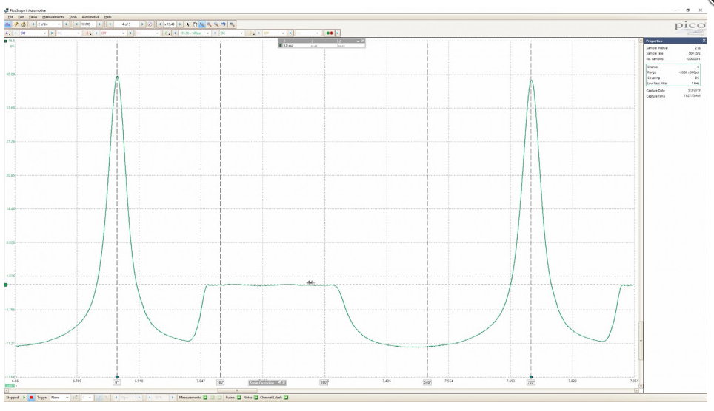This screenshot has width=714, height=411.
Task: Open Channel D options button
Action: pos(252,33)
